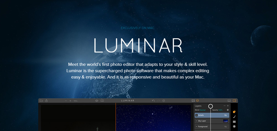Add new layer with Layers plus button

pyautogui.click(x=228, y=106)
